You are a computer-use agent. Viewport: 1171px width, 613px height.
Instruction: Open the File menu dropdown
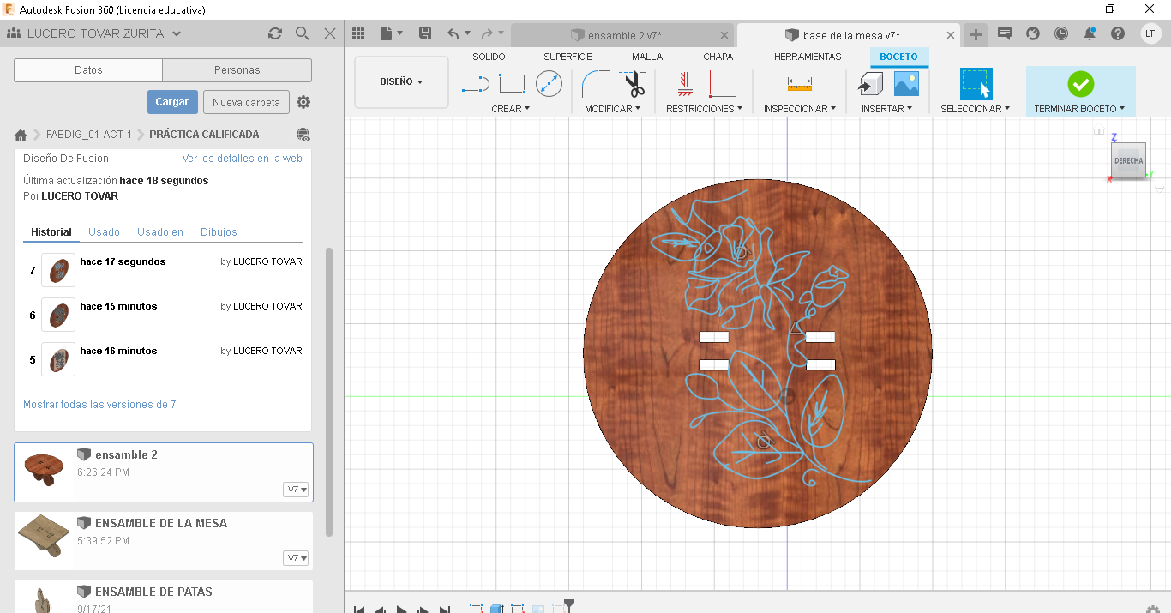(392, 33)
